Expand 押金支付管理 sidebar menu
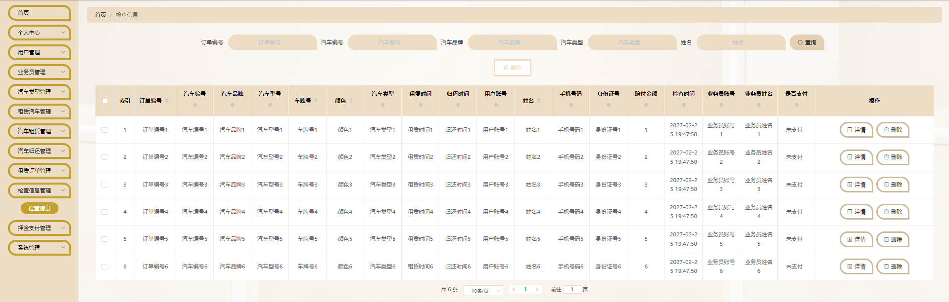Image resolution: width=949 pixels, height=302 pixels. tap(40, 228)
